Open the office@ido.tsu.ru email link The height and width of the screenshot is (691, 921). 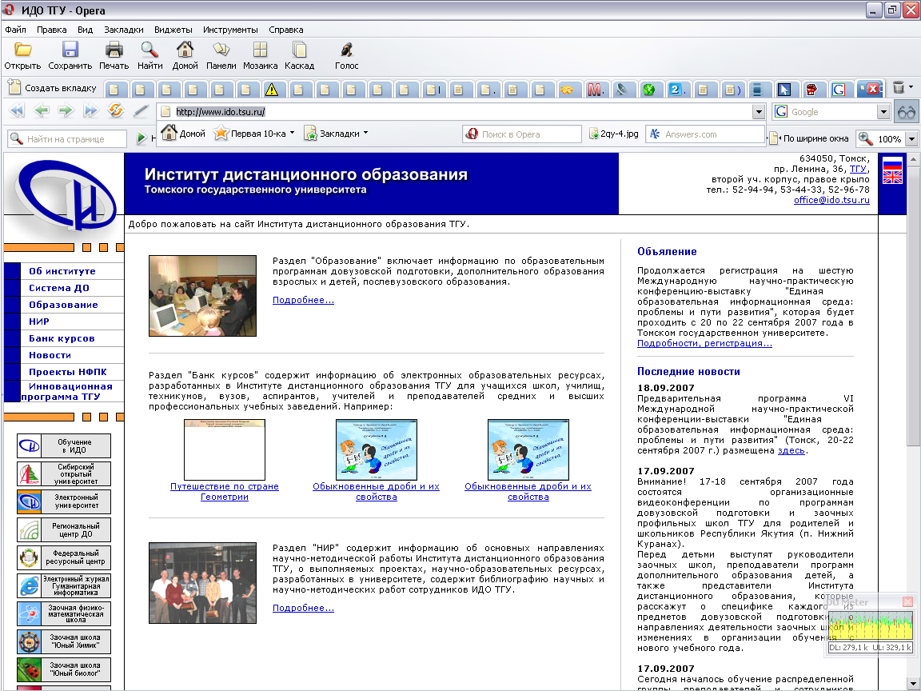[831, 200]
